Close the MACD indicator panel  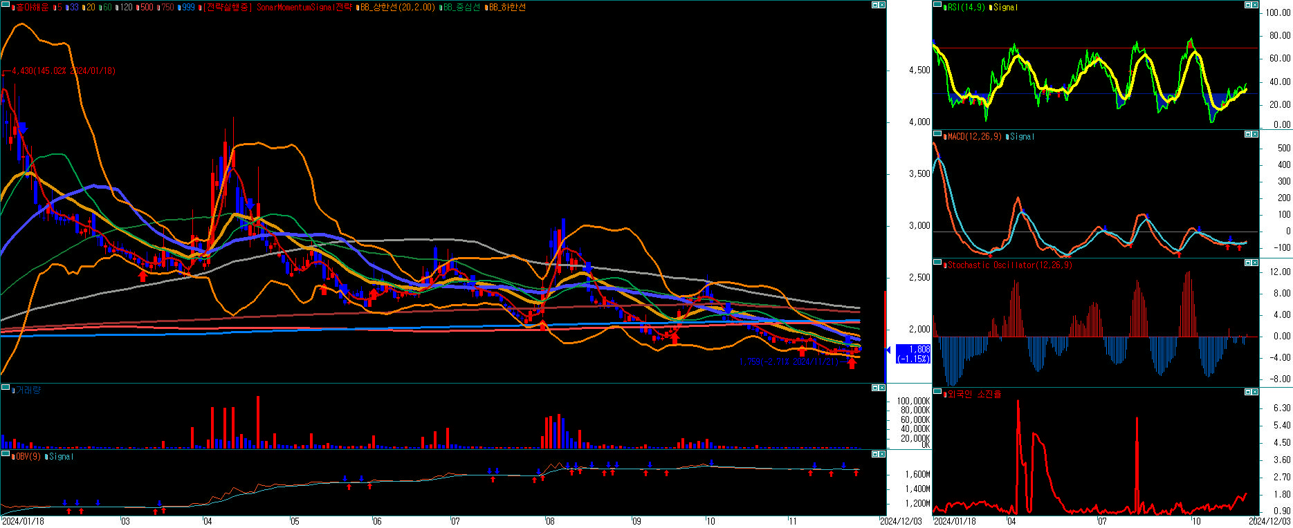pos(1255,134)
